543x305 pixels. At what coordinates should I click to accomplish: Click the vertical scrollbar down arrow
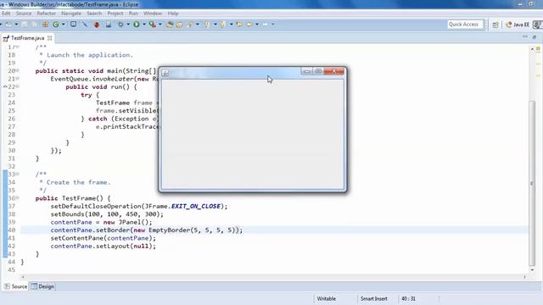(x=532, y=269)
